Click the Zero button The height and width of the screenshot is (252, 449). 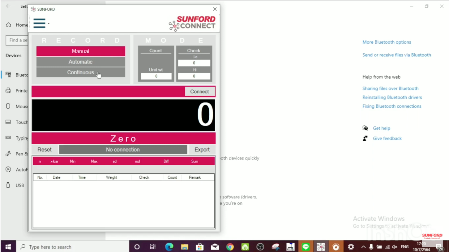pos(123,138)
